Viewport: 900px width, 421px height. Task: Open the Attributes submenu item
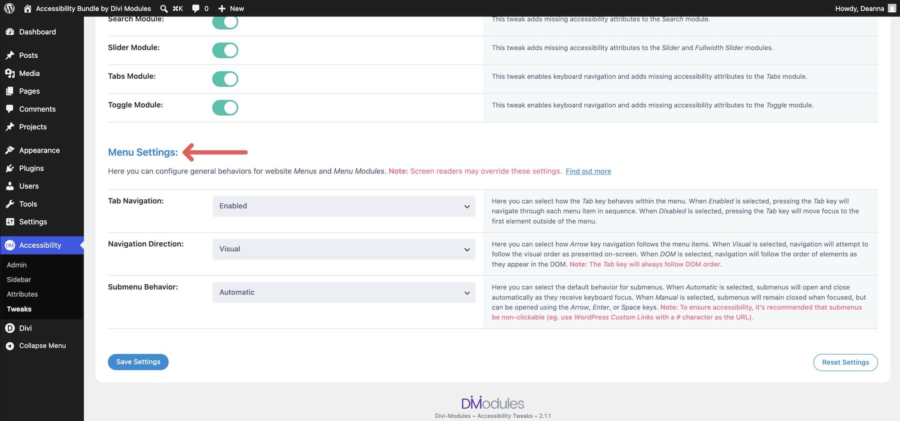coord(22,294)
